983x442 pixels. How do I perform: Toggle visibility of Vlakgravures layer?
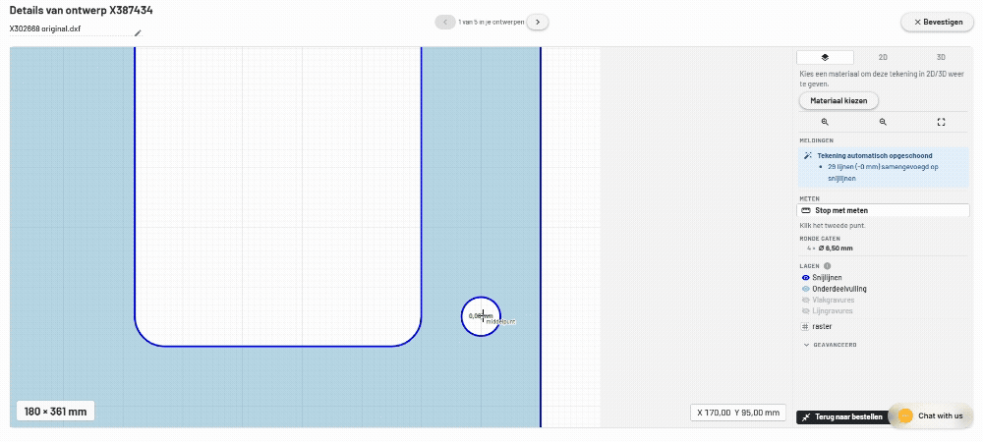pos(806,300)
